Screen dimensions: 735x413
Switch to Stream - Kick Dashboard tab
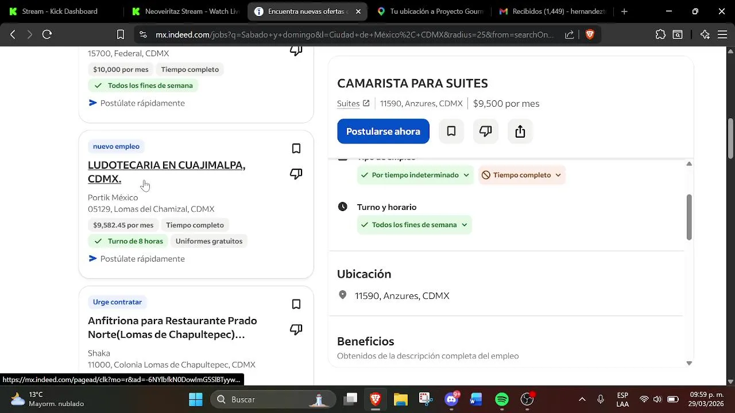(60, 11)
